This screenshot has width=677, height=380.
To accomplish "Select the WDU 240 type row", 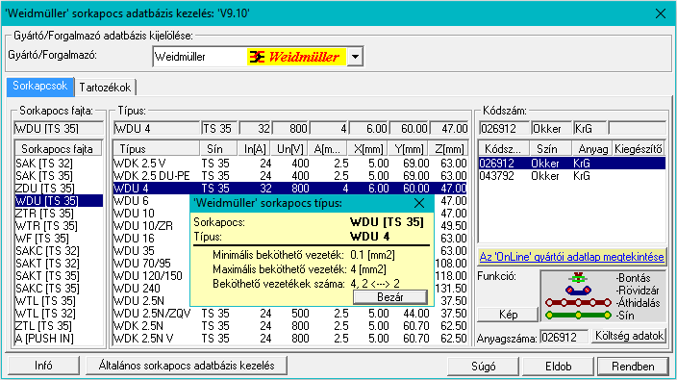I will coord(151,289).
